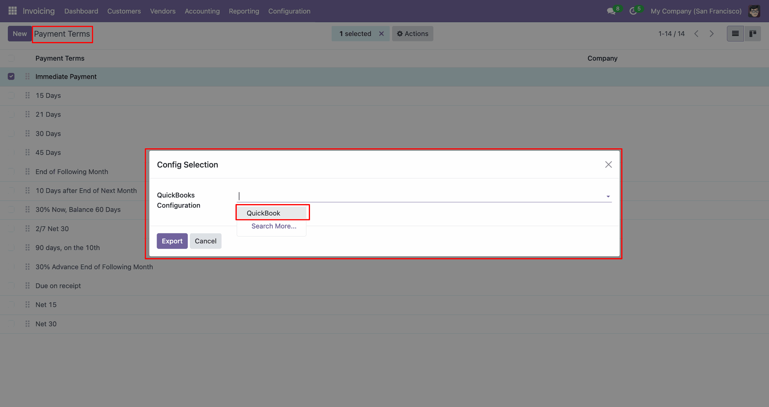Sort by the Payment Terms column header

point(60,58)
